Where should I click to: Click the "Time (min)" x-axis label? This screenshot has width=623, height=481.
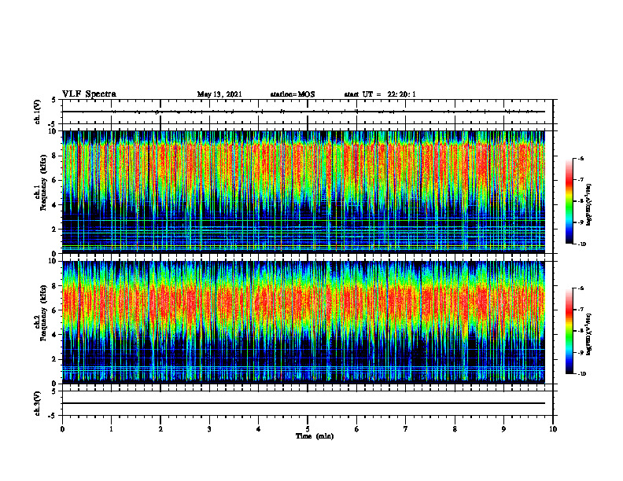click(x=315, y=436)
